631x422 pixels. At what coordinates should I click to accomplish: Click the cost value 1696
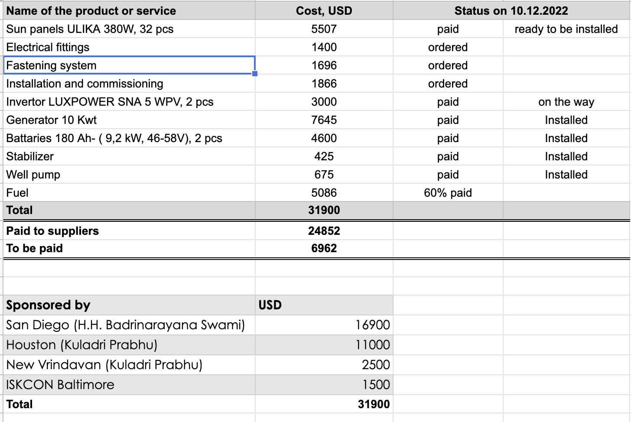coord(324,65)
